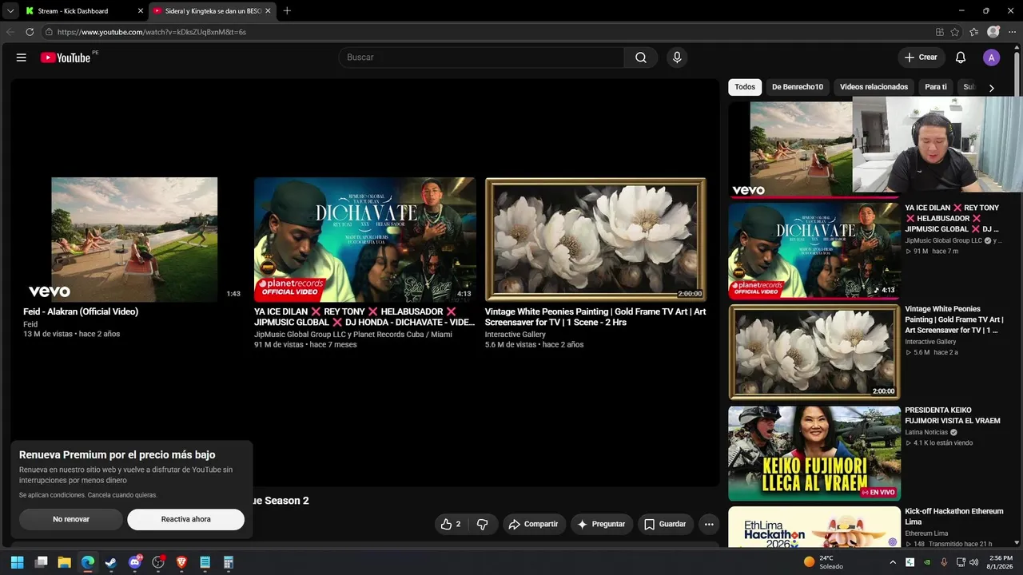This screenshot has height=575, width=1023.
Task: Open the NVIDIA tray icon
Action: pos(926,562)
